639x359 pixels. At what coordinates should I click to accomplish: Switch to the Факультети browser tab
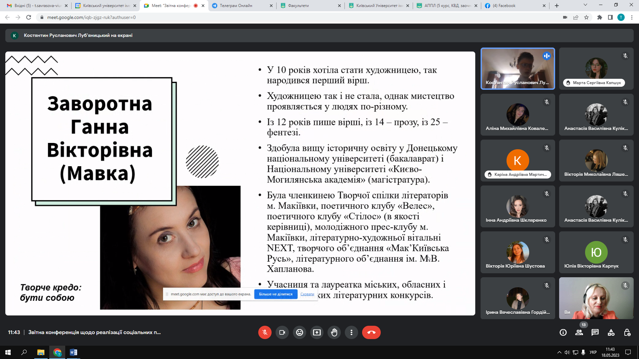point(299,6)
